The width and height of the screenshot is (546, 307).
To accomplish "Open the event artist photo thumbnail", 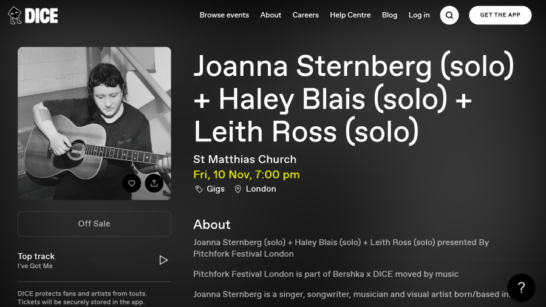I will tap(94, 115).
